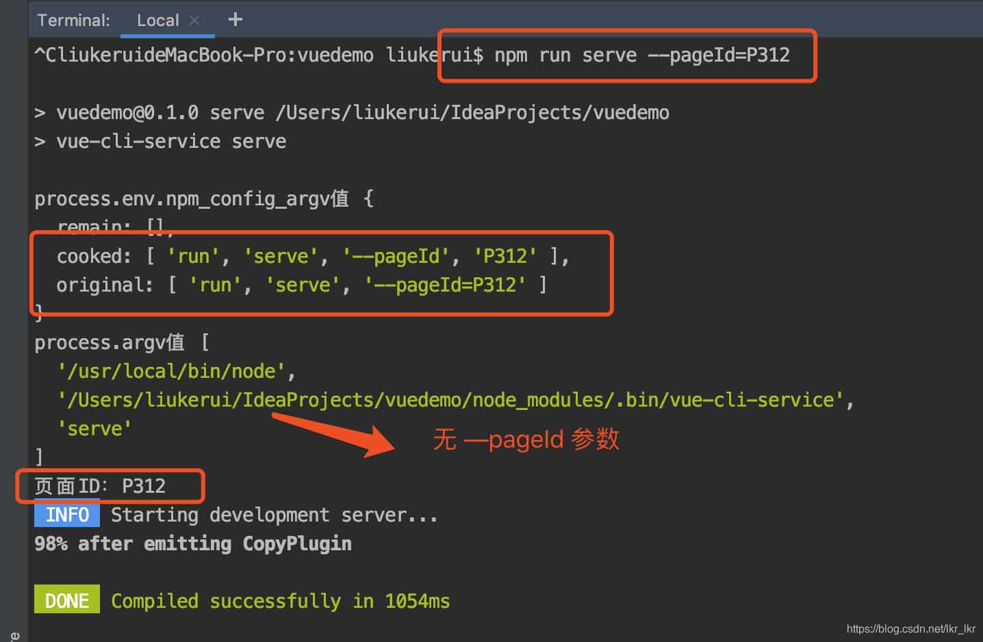Select the cooked array output line
Viewport: 983px width, 642px height.
pos(312,257)
